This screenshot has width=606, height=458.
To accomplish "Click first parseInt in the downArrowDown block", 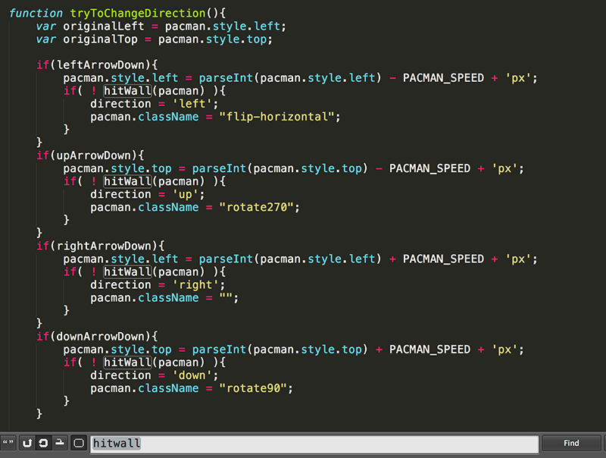I will point(219,350).
